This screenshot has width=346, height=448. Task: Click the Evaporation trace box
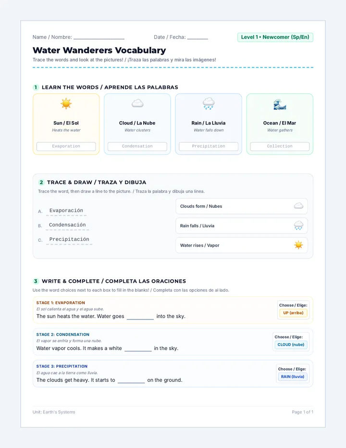(66, 146)
